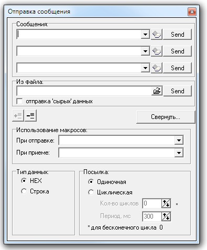The width and height of the screenshot is (207, 250).
Task: Click the eraser icon beside second message field
Action: click(157, 51)
